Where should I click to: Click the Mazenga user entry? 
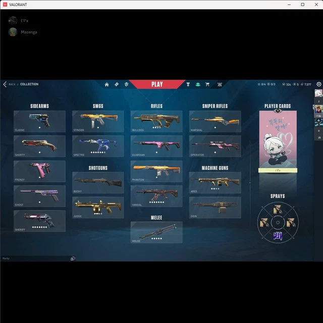[x=23, y=32]
